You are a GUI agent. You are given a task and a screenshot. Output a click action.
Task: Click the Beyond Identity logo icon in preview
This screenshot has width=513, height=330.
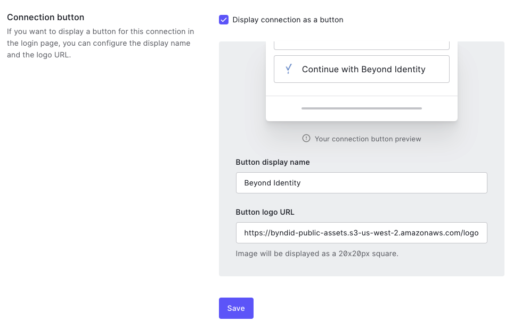289,69
